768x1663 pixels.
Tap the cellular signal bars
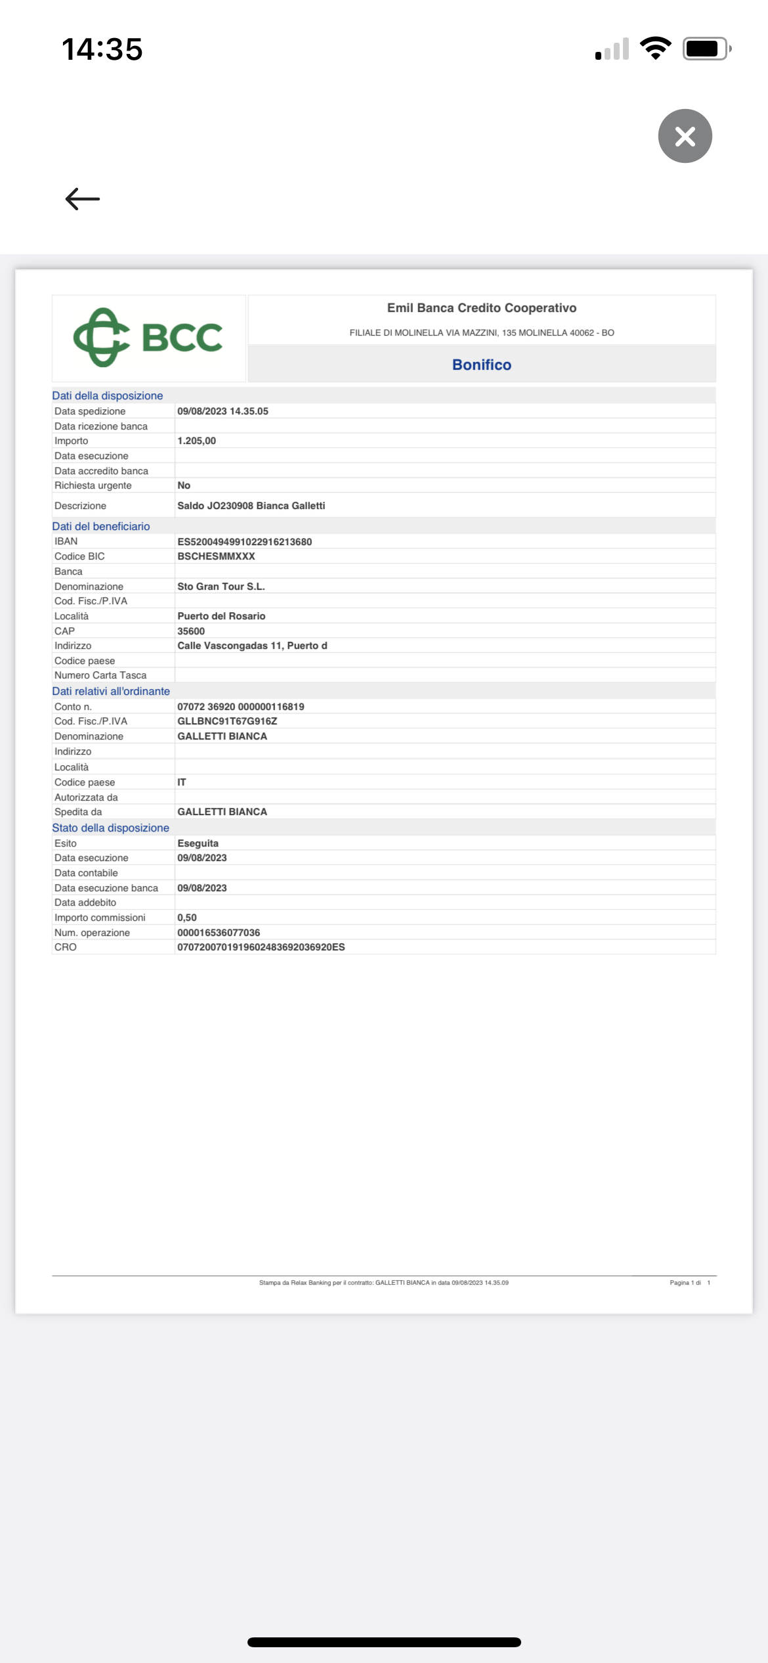[612, 49]
